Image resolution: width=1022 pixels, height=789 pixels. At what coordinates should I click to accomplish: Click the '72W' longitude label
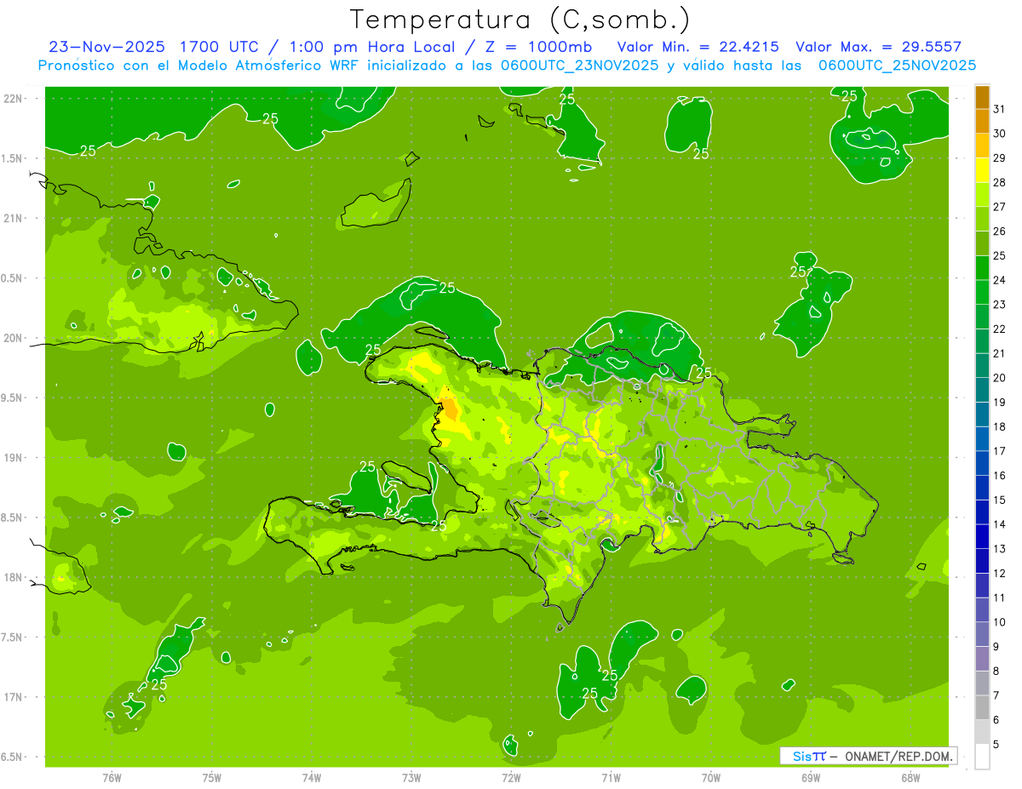(511, 777)
